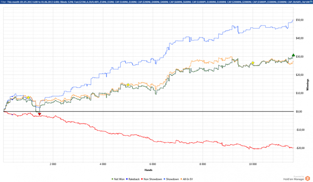Toggle the Non Showdown legend entry

(x=151, y=179)
